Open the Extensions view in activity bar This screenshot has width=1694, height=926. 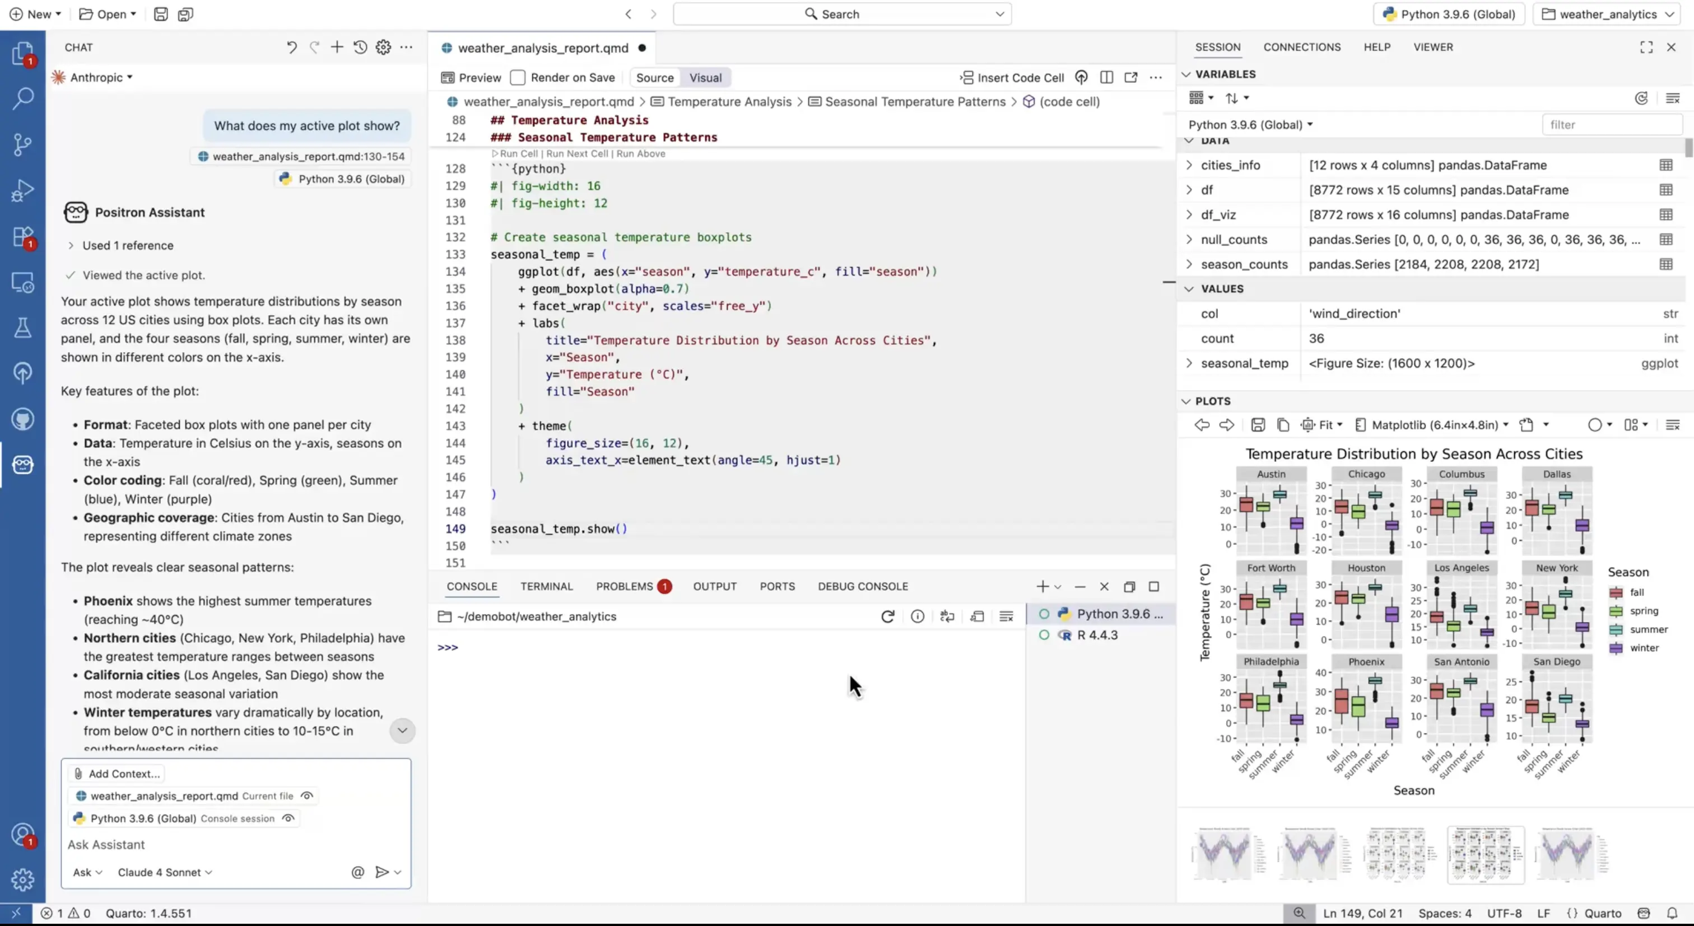[x=22, y=237]
